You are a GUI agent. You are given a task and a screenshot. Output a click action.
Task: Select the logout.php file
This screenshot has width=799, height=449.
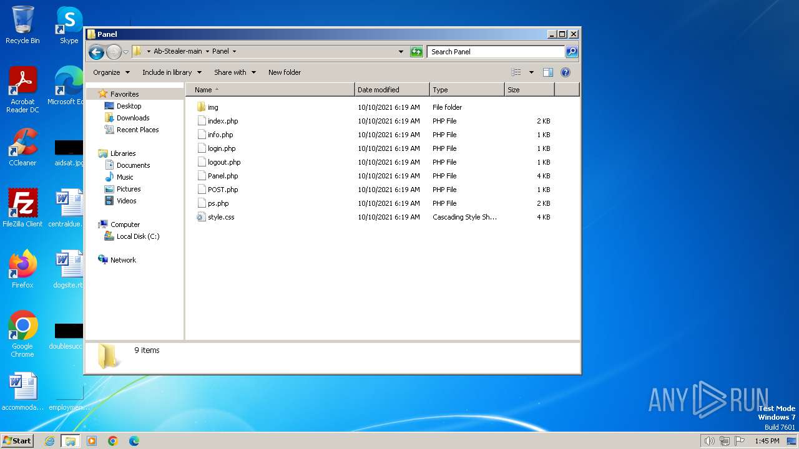click(x=223, y=162)
